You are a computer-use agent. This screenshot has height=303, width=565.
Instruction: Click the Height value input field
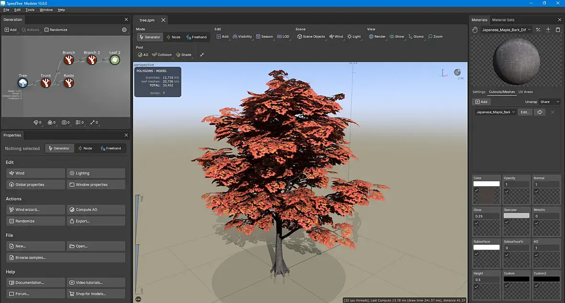click(486, 280)
